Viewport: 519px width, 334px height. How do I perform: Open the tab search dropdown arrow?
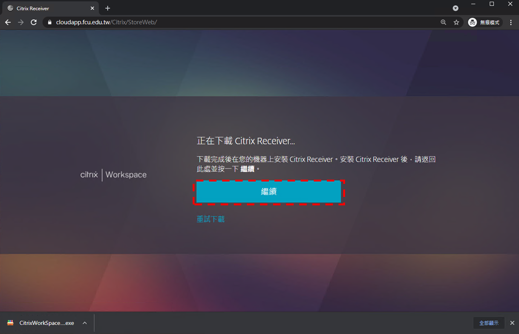[x=455, y=8]
